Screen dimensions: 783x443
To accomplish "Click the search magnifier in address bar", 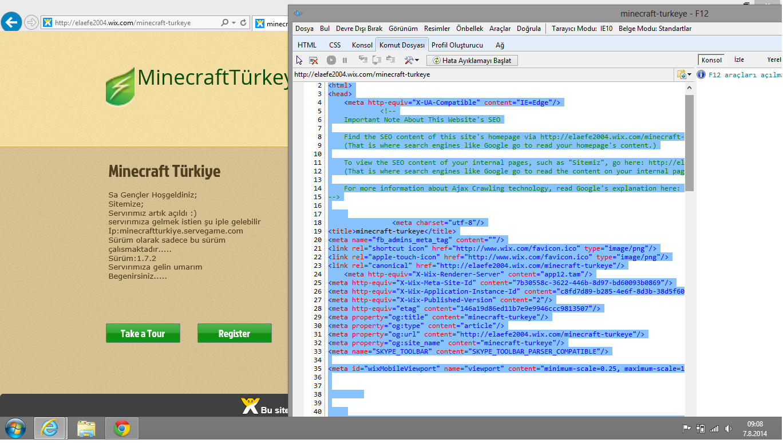I will click(224, 23).
